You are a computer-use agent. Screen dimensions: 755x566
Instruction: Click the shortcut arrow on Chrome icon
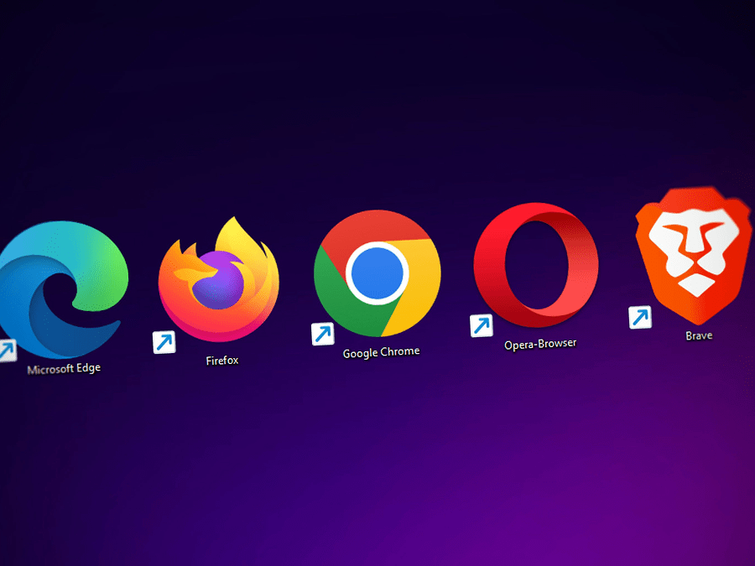[323, 334]
